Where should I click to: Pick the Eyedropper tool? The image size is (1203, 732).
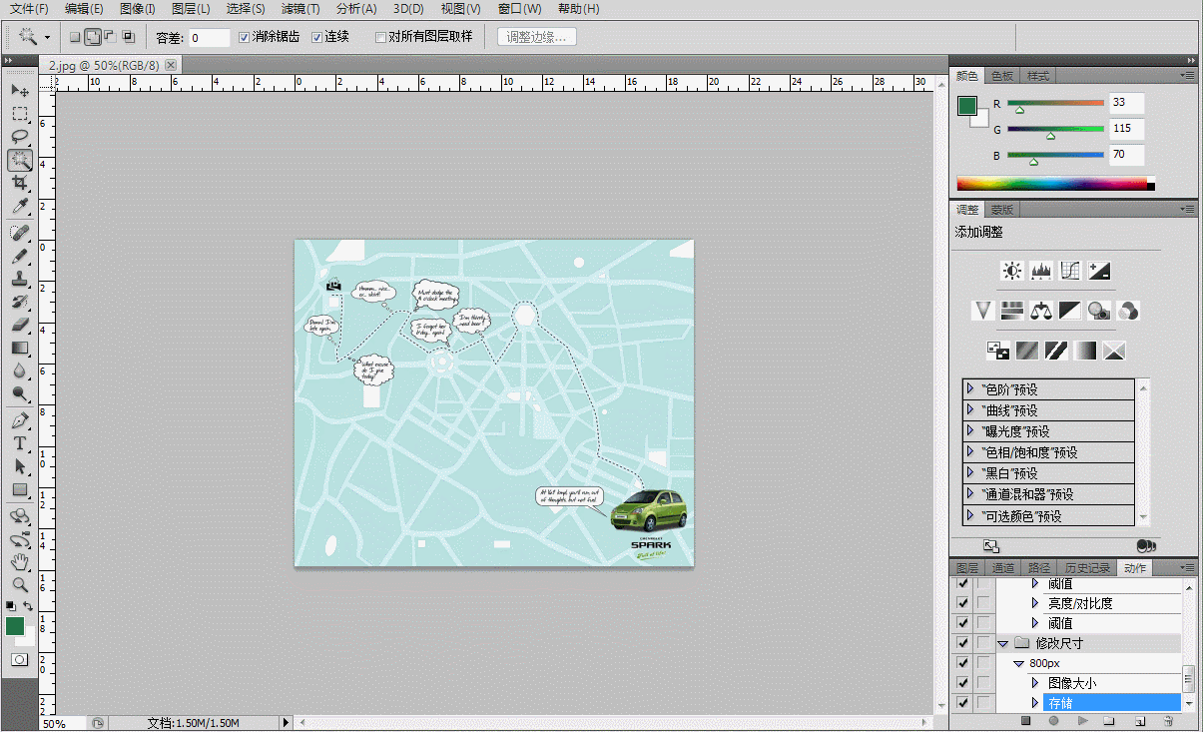tap(20, 207)
